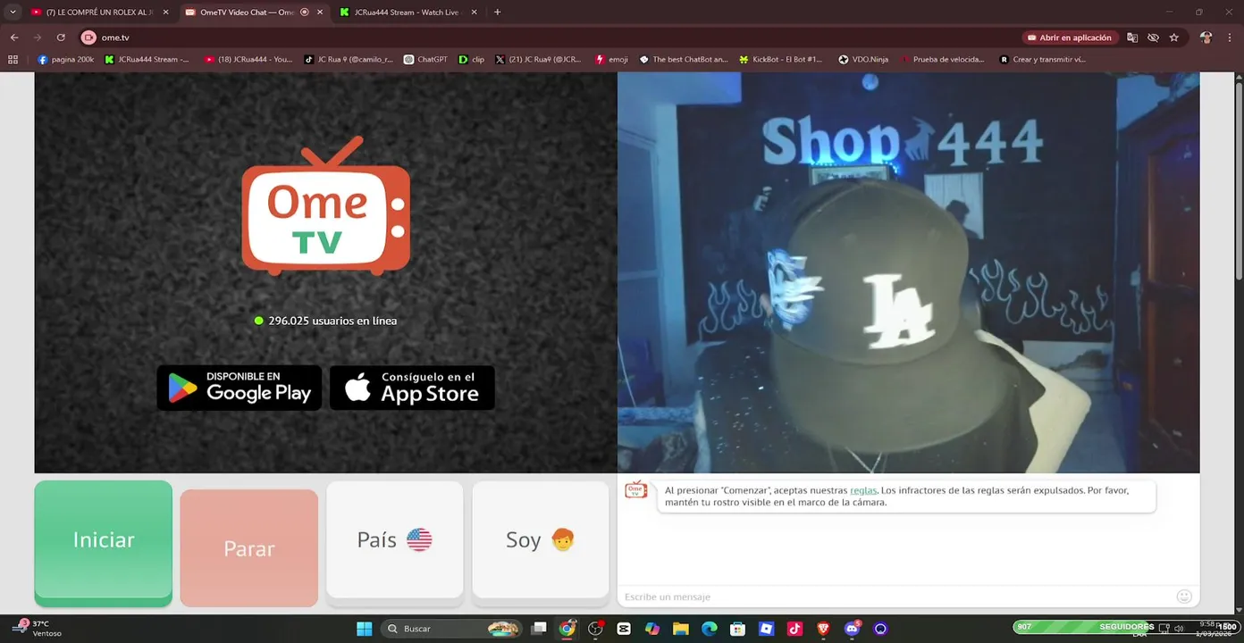1244x643 pixels.
Task: Open Microsoft Edge from the taskbar
Action: click(710, 629)
